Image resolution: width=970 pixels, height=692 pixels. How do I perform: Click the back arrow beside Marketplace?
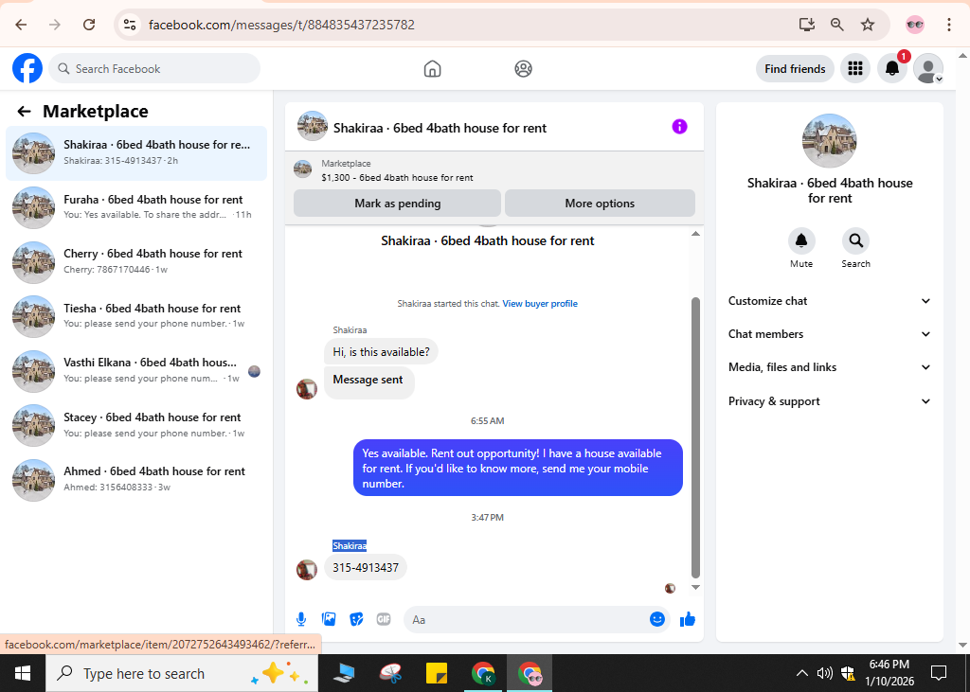[x=24, y=112]
